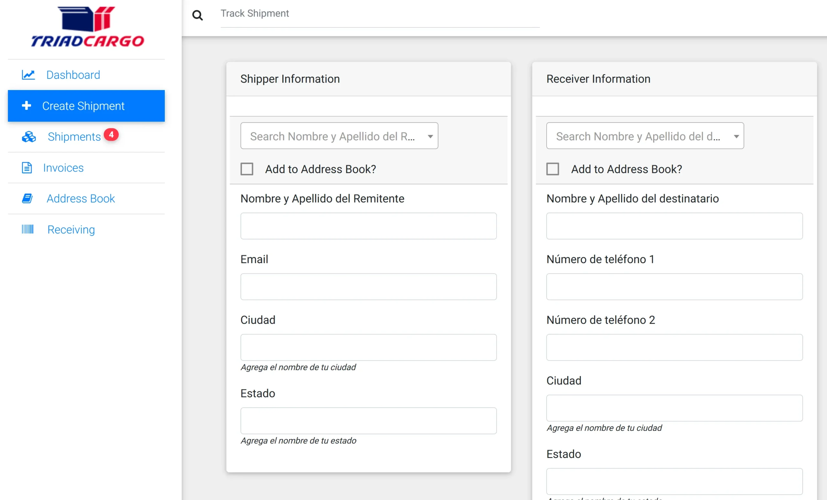Viewport: 827px width, 500px height.
Task: Click the Shipper Information heading
Action: [x=290, y=79]
